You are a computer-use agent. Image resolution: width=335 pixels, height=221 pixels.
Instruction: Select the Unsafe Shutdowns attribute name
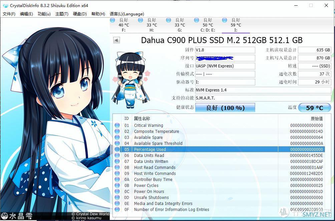[151, 197]
